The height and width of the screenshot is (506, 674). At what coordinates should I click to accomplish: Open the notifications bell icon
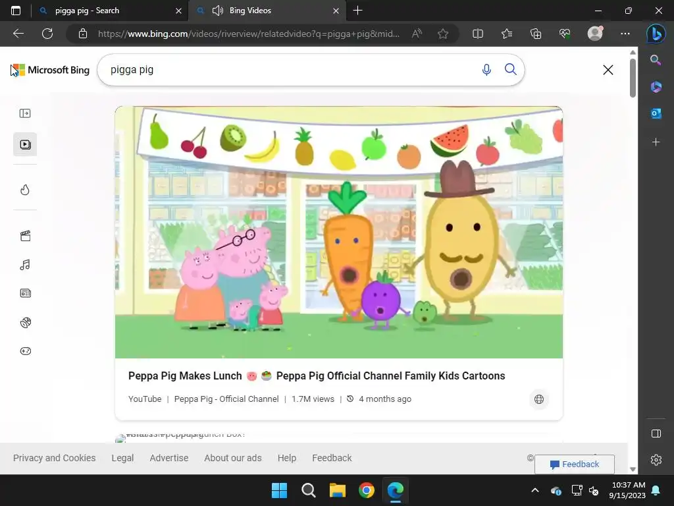click(x=656, y=490)
